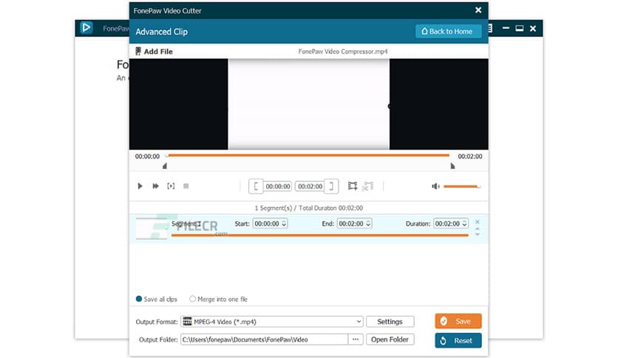
Task: Click FonePaw logo in the background window
Action: click(x=86, y=28)
